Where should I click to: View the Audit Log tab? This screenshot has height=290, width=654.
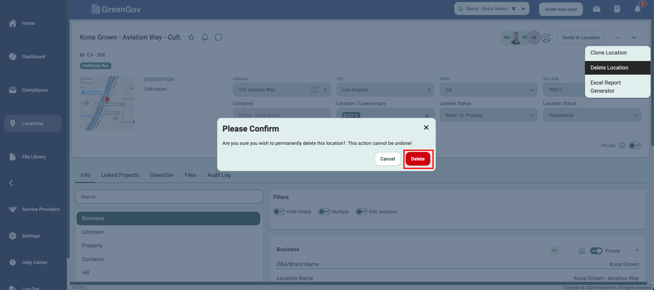(219, 175)
